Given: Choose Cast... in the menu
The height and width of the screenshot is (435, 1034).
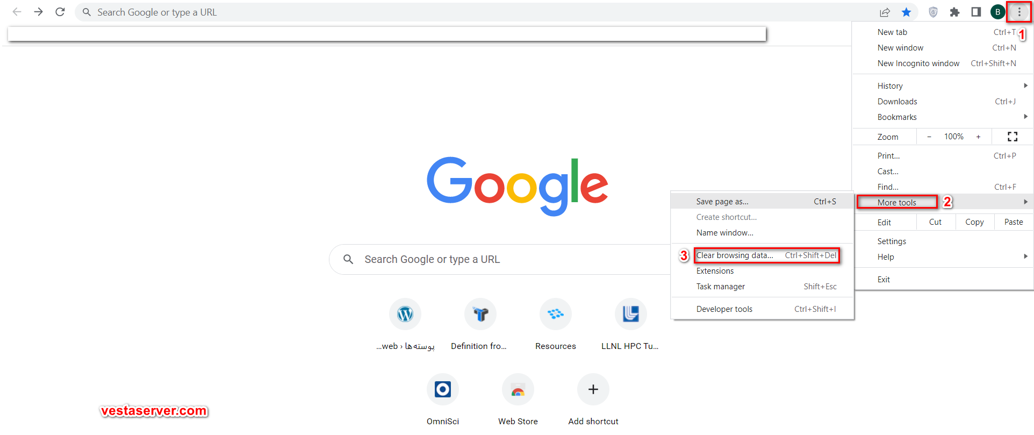Looking at the screenshot, I should 943,172.
